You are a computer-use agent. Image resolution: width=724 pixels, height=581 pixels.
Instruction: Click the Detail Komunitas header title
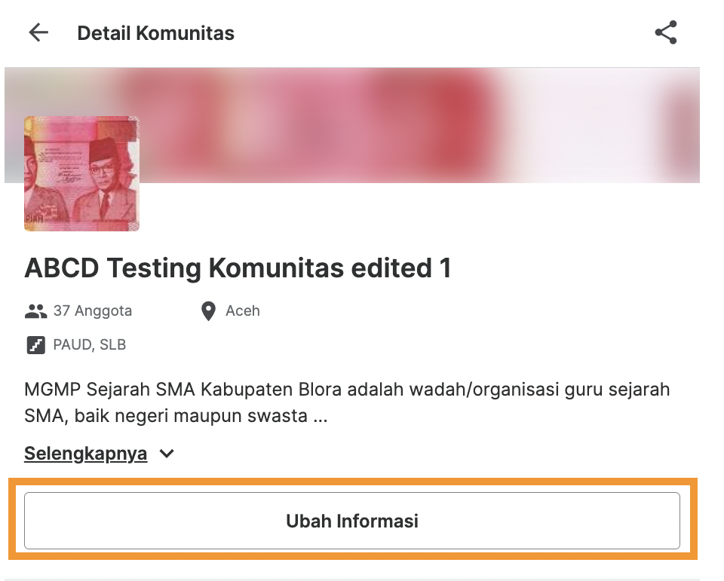[x=155, y=33]
